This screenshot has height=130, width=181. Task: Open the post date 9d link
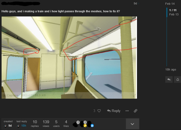coord(135,3)
